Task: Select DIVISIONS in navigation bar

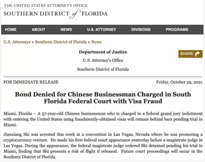Action: pyautogui.click(x=141, y=29)
